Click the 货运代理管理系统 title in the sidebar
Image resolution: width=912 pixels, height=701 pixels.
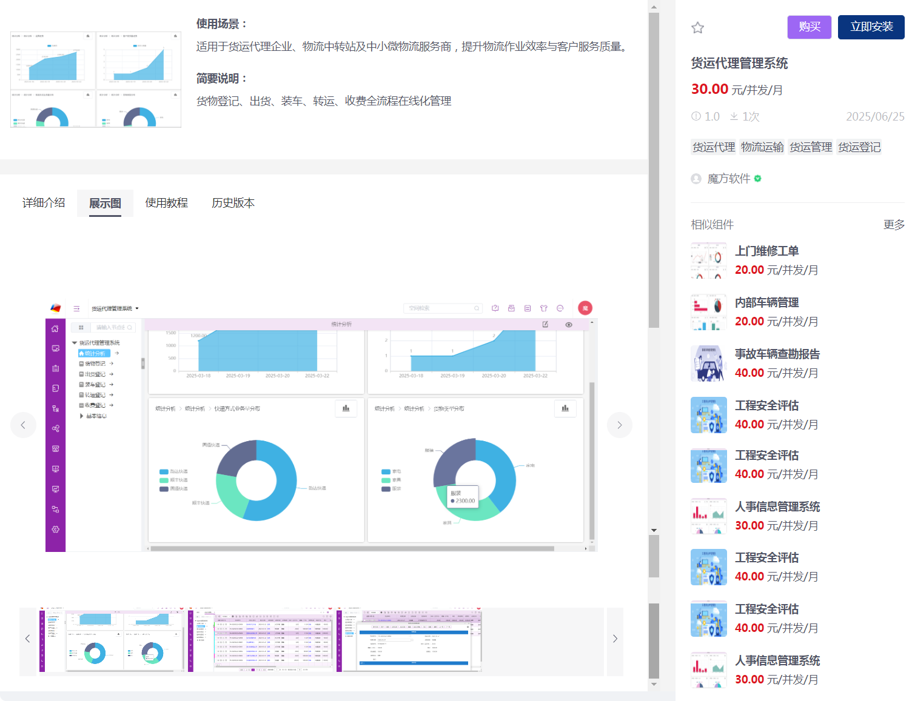coord(739,63)
